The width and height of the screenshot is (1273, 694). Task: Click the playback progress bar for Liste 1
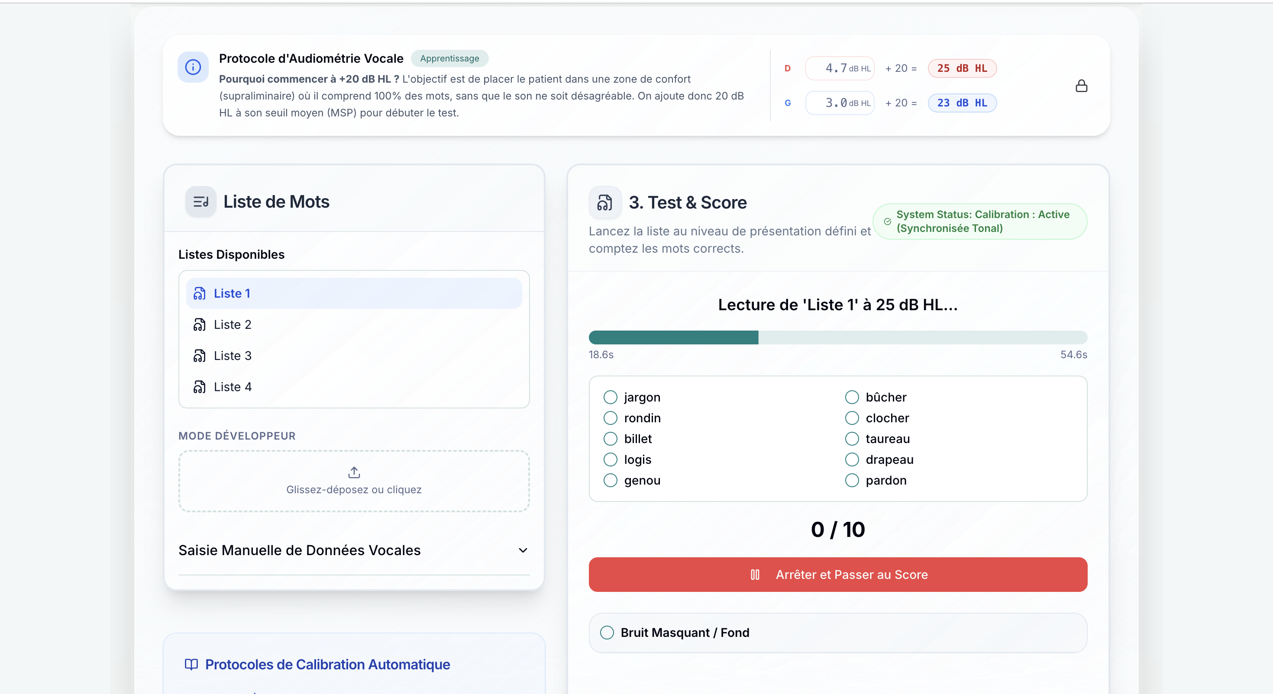click(838, 337)
